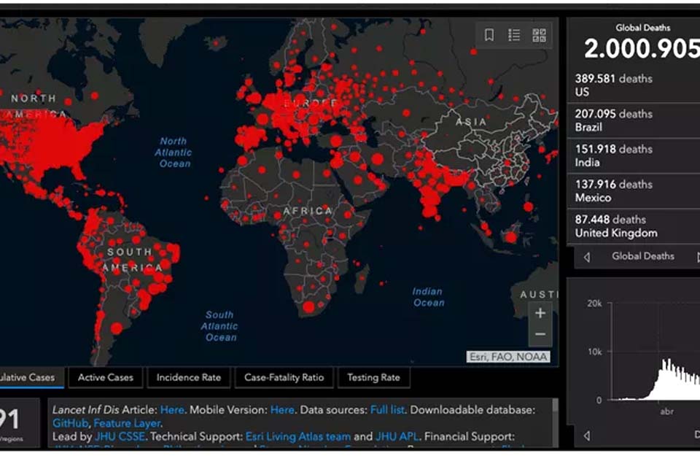Show the map legend list icon
Viewport: 700px width, 467px height.
point(514,35)
